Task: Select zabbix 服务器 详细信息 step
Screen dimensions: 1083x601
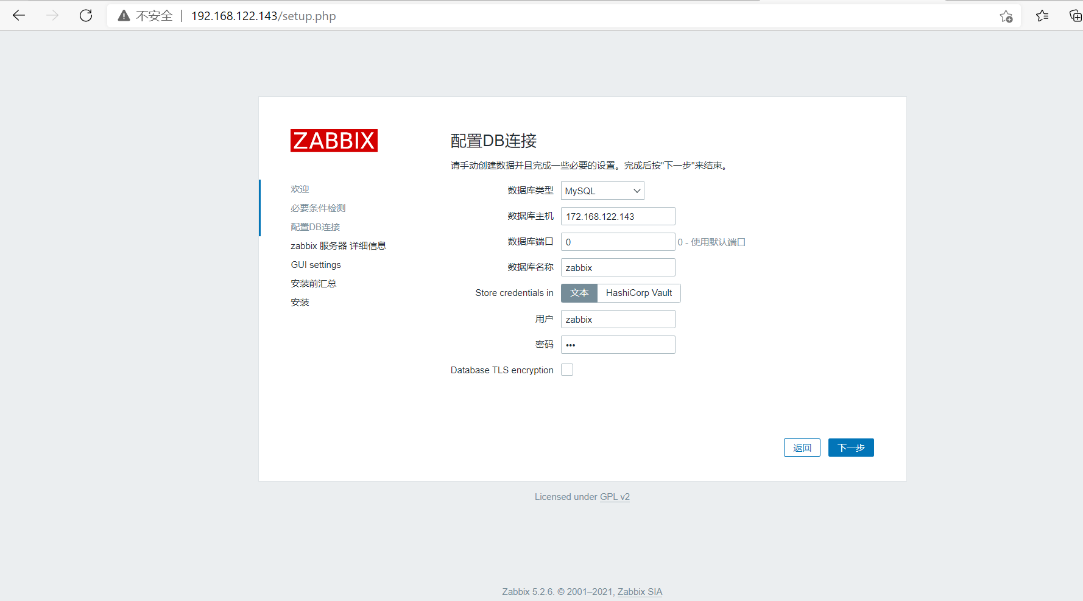Action: [339, 246]
